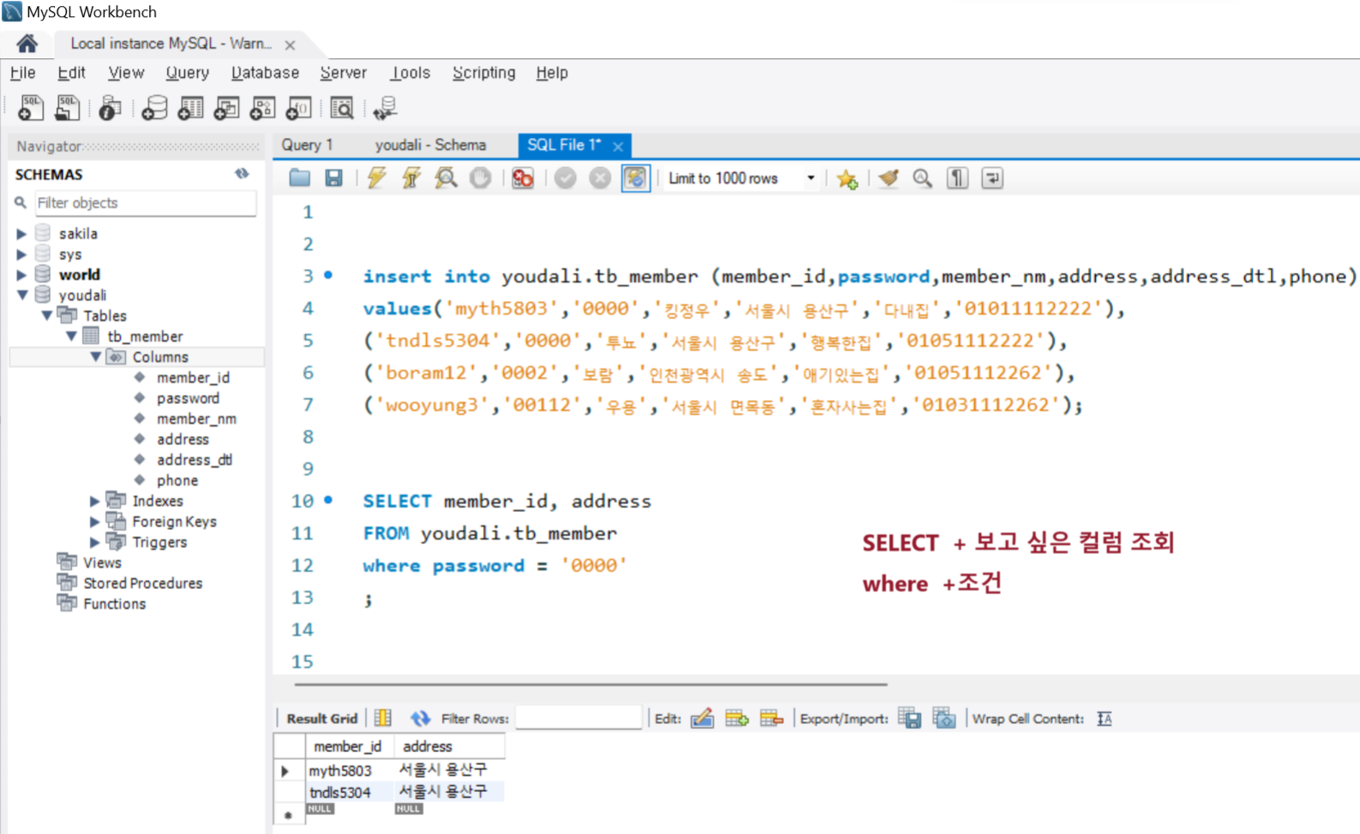Refresh the schemas list icon

coord(242,174)
